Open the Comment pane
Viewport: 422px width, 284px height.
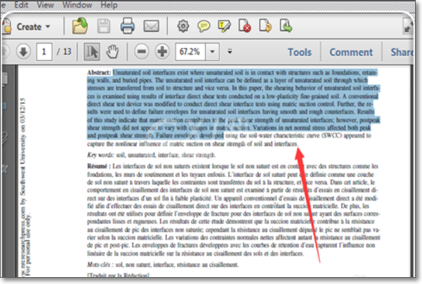click(x=352, y=53)
